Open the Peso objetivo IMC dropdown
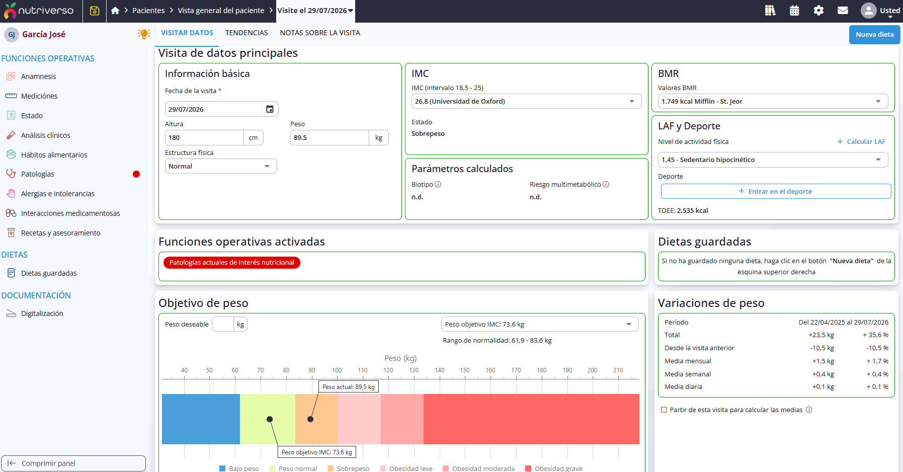Screen dimensions: 903x472 click(x=540, y=324)
